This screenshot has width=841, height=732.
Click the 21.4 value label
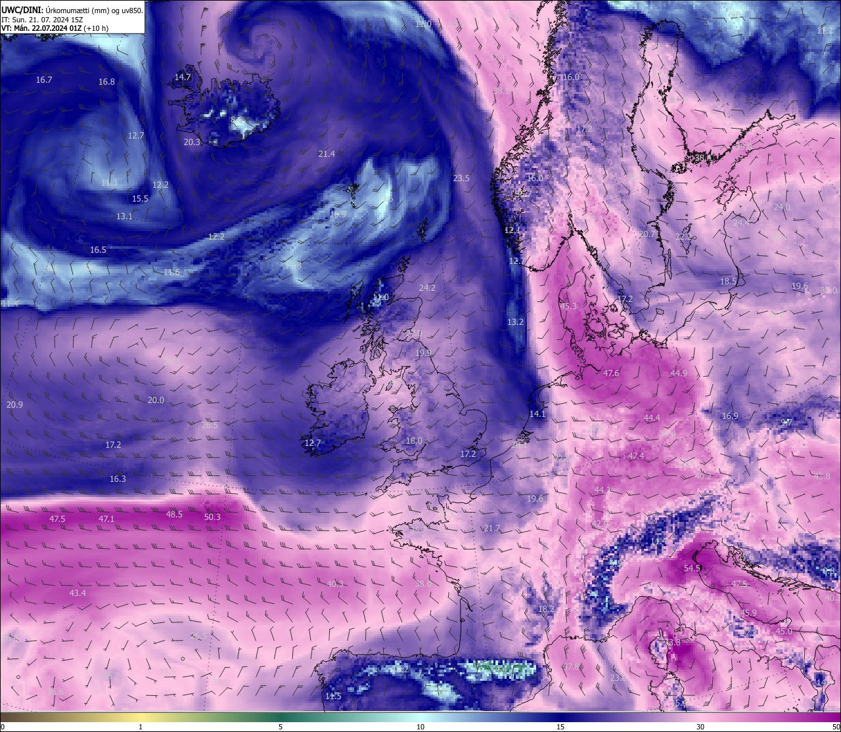pyautogui.click(x=327, y=154)
